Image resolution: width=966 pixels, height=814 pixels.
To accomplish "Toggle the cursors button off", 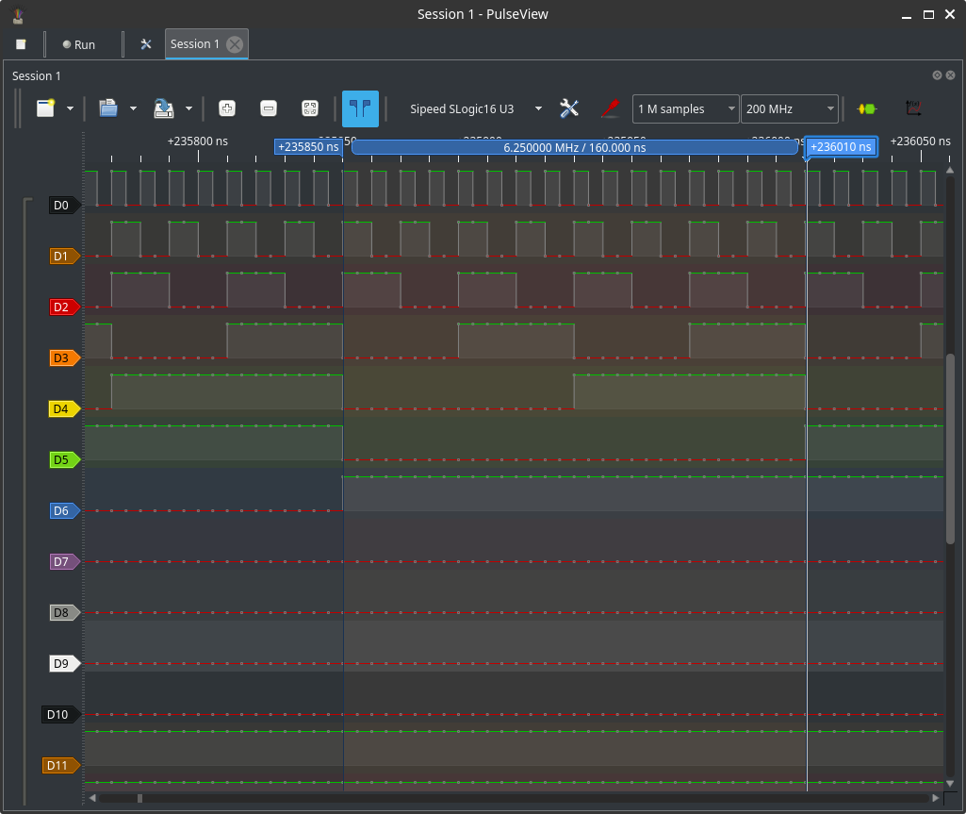I will pyautogui.click(x=360, y=108).
